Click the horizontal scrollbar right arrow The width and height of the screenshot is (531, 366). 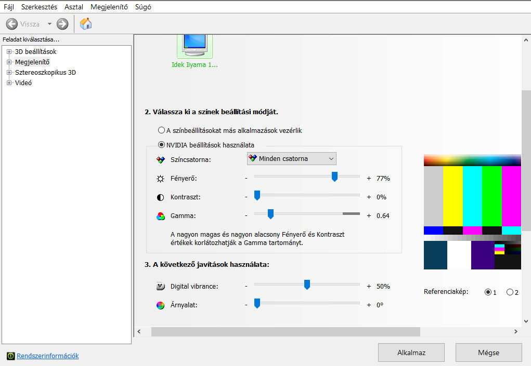(x=516, y=332)
